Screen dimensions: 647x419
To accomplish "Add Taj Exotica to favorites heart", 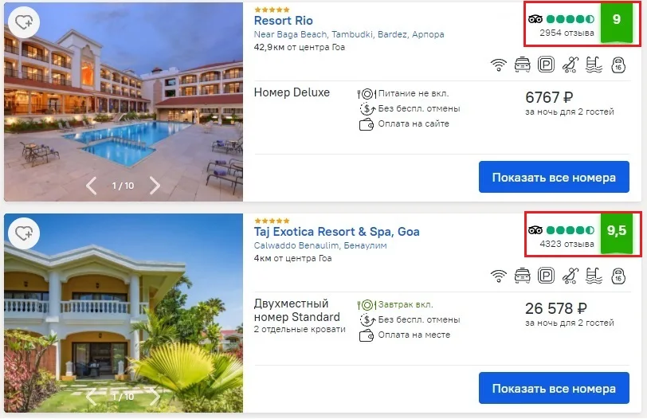I will click(24, 233).
